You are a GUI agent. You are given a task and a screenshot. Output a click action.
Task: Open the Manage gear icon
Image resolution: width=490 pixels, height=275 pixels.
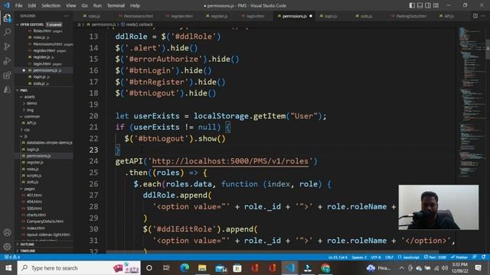coord(7,247)
